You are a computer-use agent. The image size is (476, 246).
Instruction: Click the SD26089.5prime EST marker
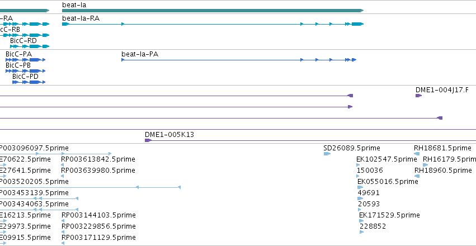click(327, 154)
